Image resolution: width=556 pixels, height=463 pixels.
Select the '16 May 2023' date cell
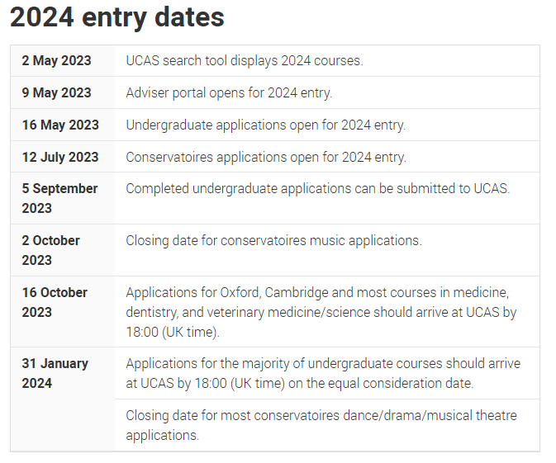point(63,125)
